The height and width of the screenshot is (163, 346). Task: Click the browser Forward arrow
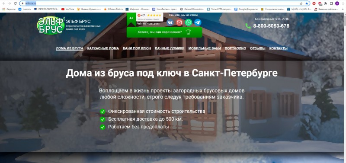pos(9,3)
